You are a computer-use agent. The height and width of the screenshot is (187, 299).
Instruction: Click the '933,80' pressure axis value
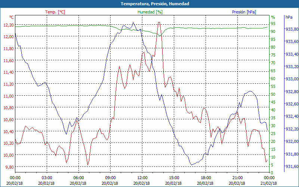coord(292,29)
